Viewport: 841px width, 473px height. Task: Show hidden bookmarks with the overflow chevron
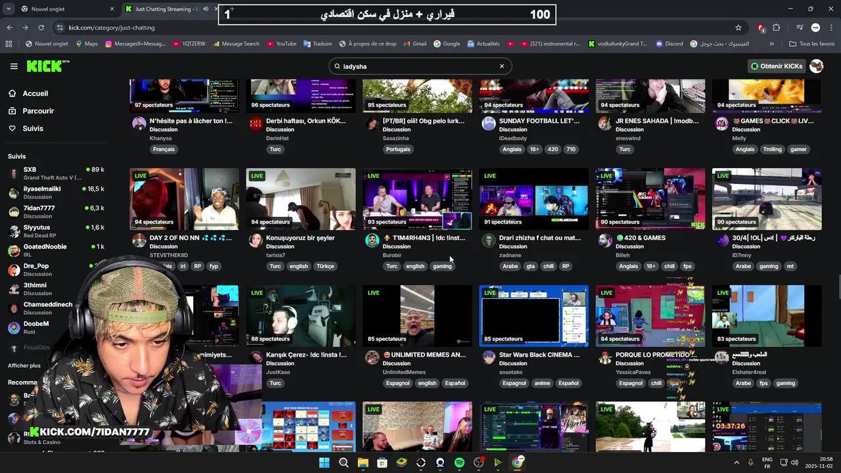coord(771,44)
